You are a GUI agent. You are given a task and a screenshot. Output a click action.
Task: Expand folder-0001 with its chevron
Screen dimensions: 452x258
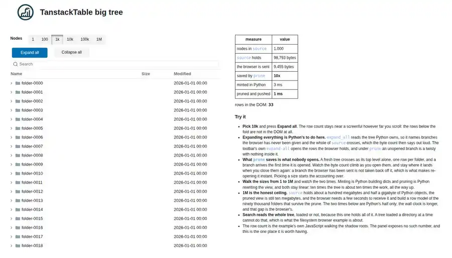(x=12, y=92)
